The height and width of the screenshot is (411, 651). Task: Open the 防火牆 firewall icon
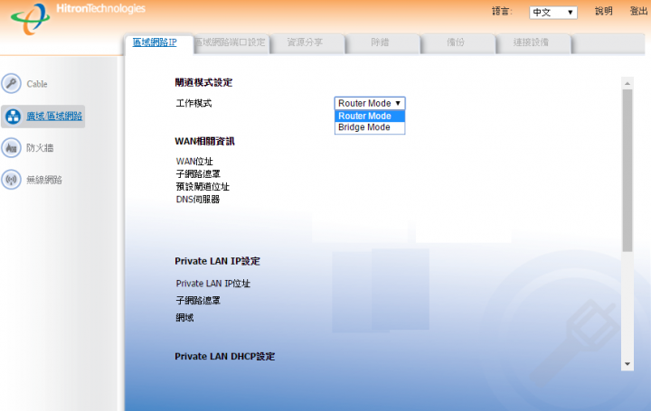(x=11, y=148)
